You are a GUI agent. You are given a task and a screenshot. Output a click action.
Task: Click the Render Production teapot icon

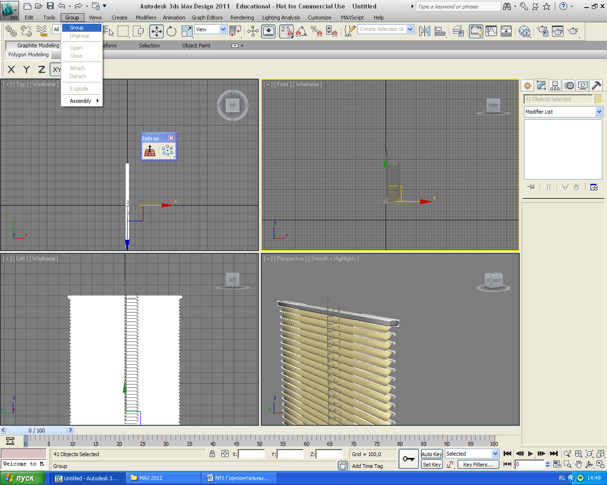click(x=573, y=31)
